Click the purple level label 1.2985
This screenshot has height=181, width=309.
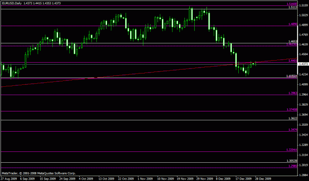pyautogui.click(x=293, y=166)
